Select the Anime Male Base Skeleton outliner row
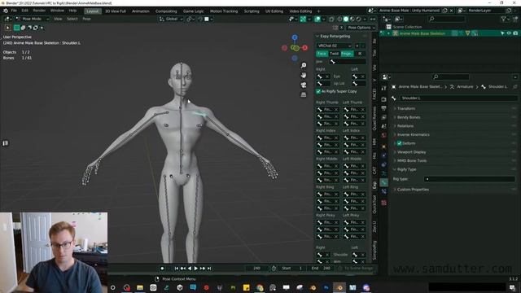 click(449, 33)
